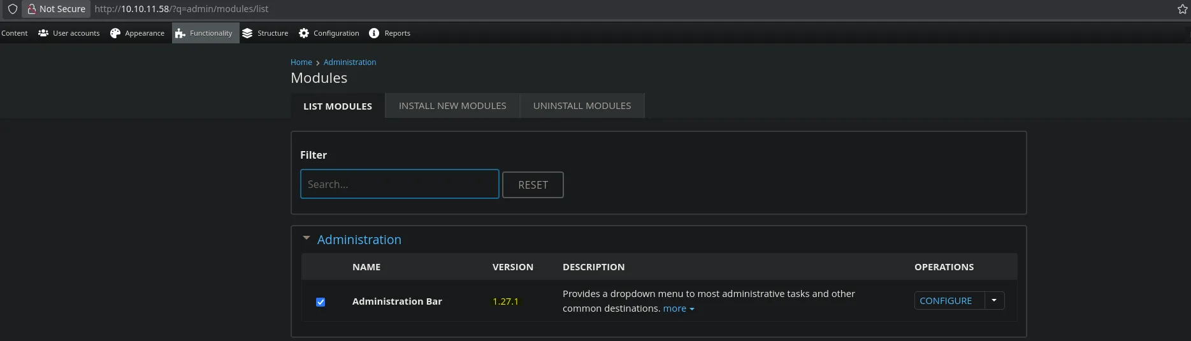Open the Appearance palette menu item

click(x=137, y=33)
